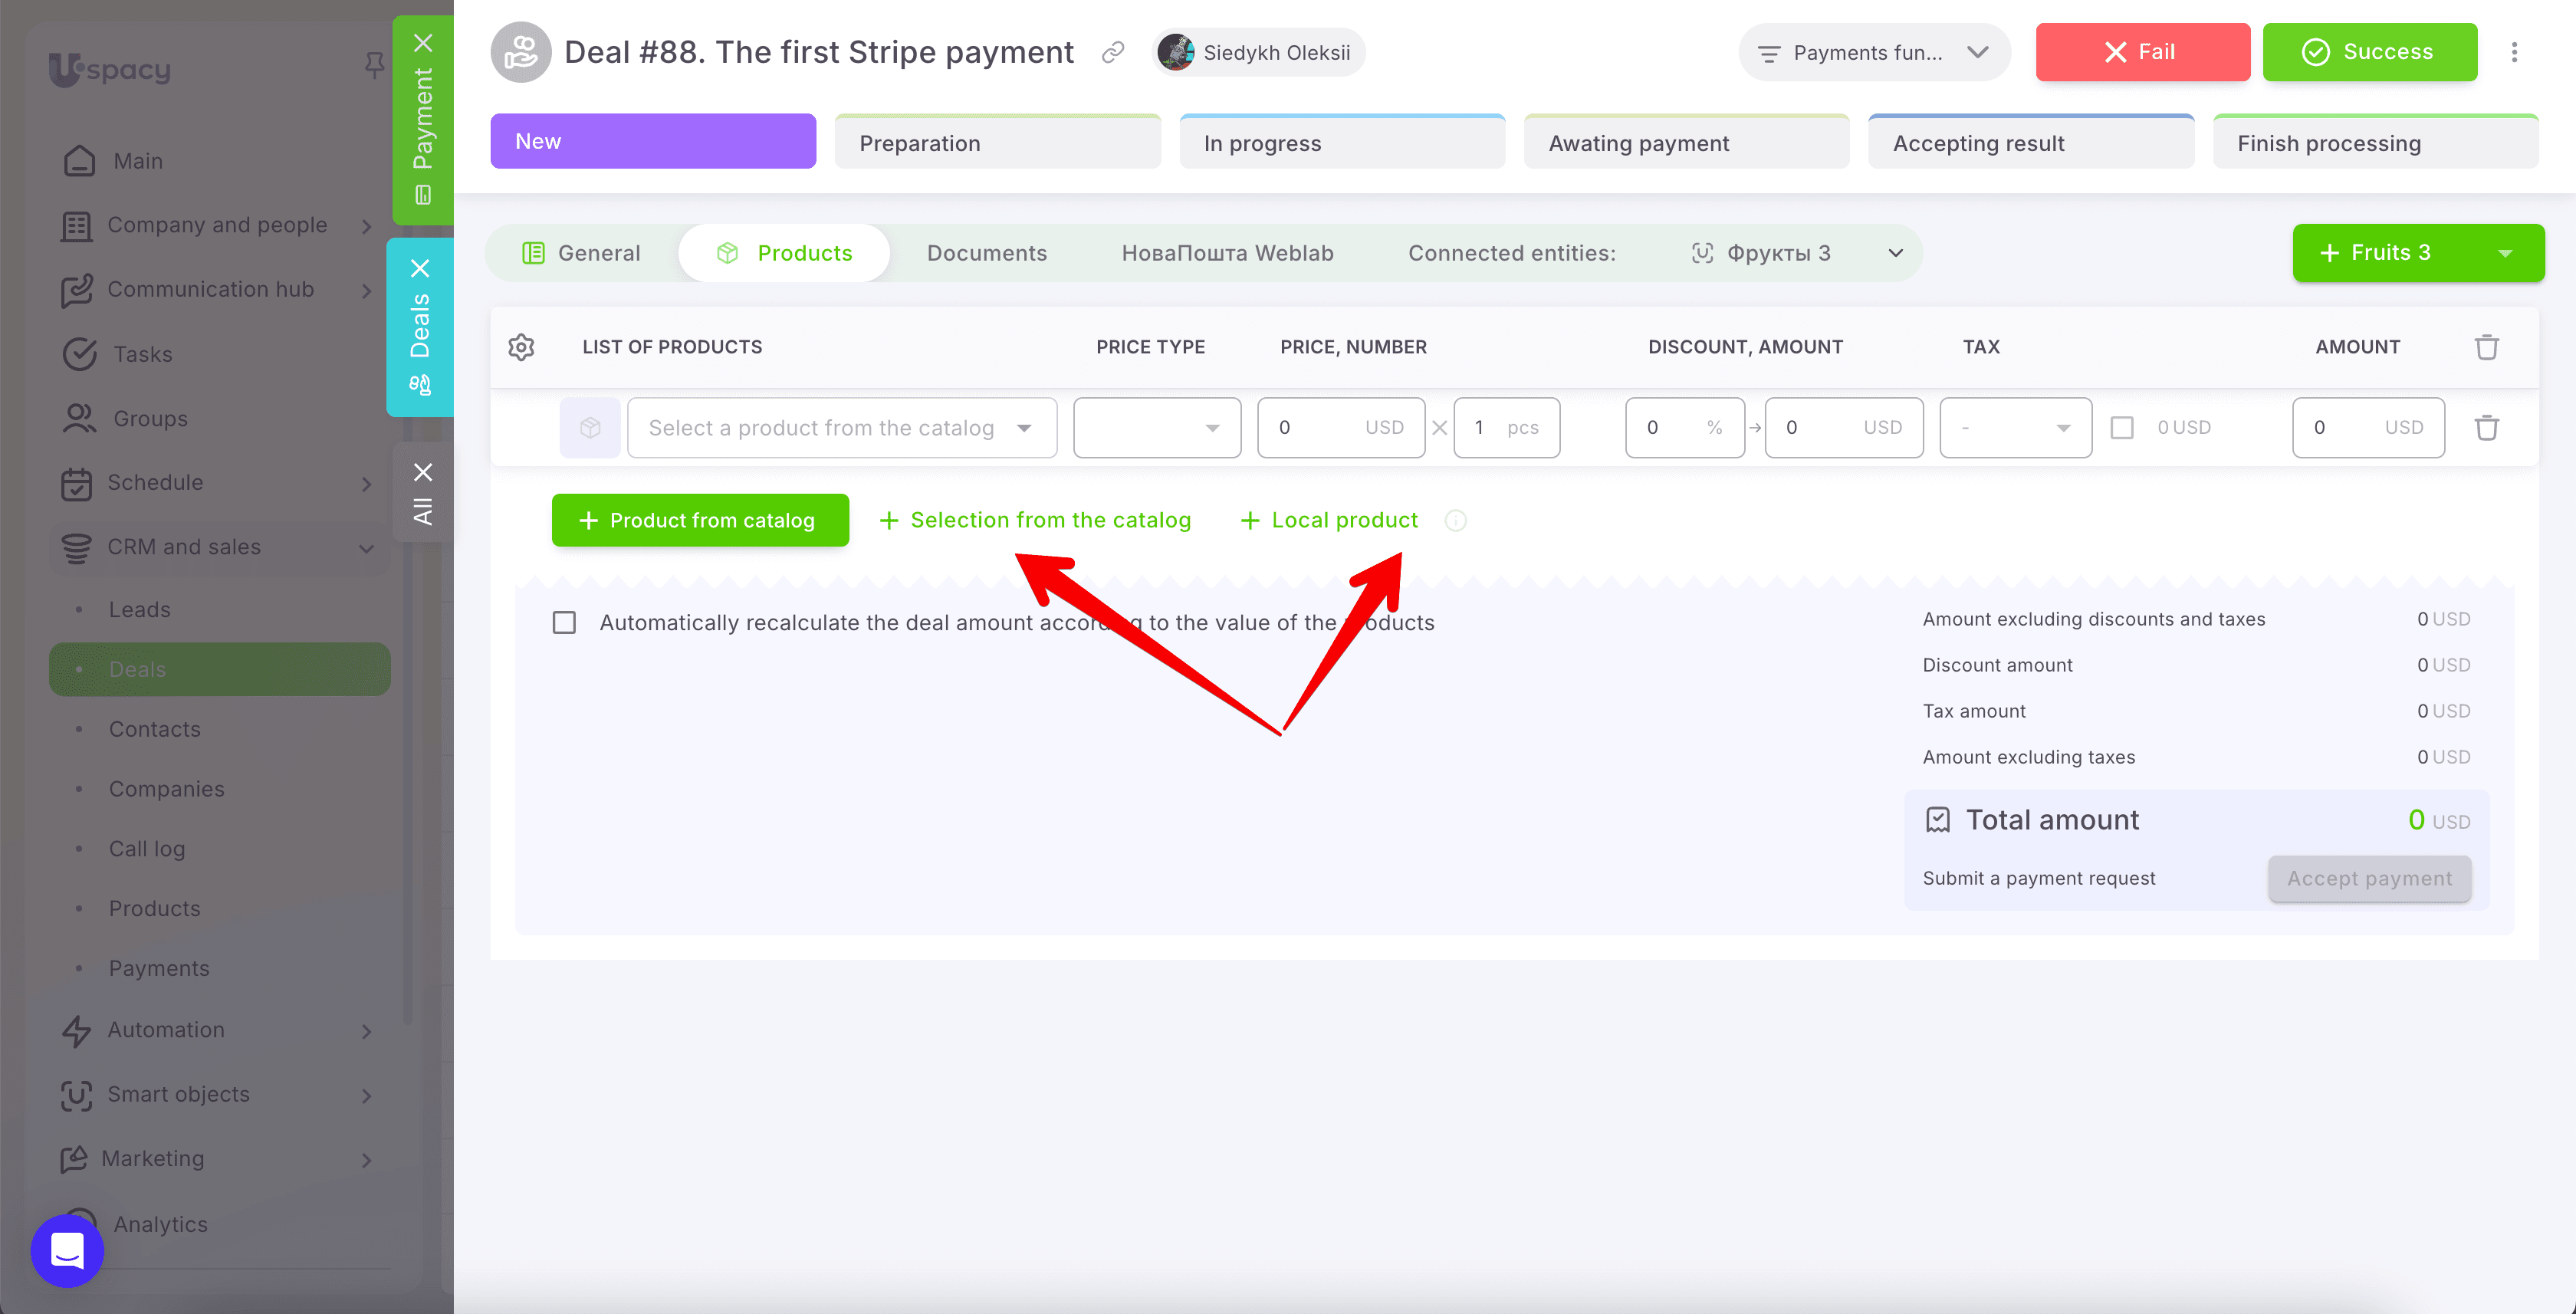2576x1314 pixels.
Task: Open Фрукты 3 connected entity
Action: pyautogui.click(x=1761, y=253)
